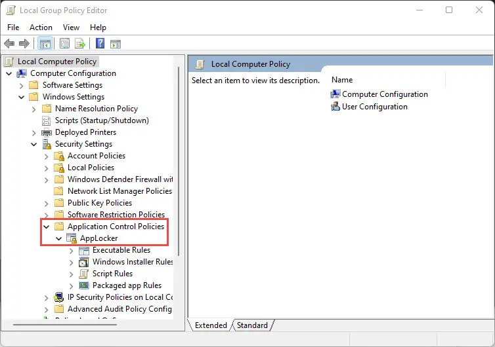Screen dimensions: 495x347
Task: Switch to the Standard tab
Action: click(252, 325)
